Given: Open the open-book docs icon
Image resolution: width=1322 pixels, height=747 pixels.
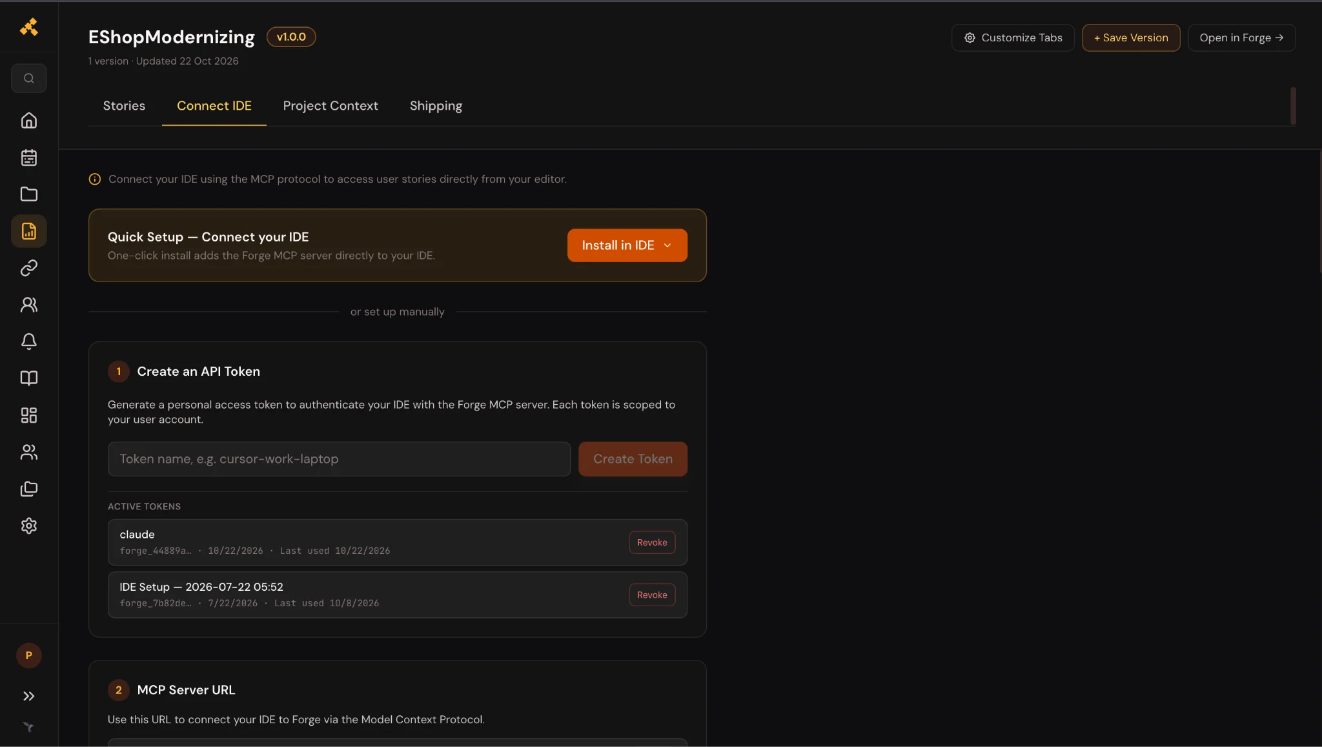Looking at the screenshot, I should pyautogui.click(x=29, y=378).
